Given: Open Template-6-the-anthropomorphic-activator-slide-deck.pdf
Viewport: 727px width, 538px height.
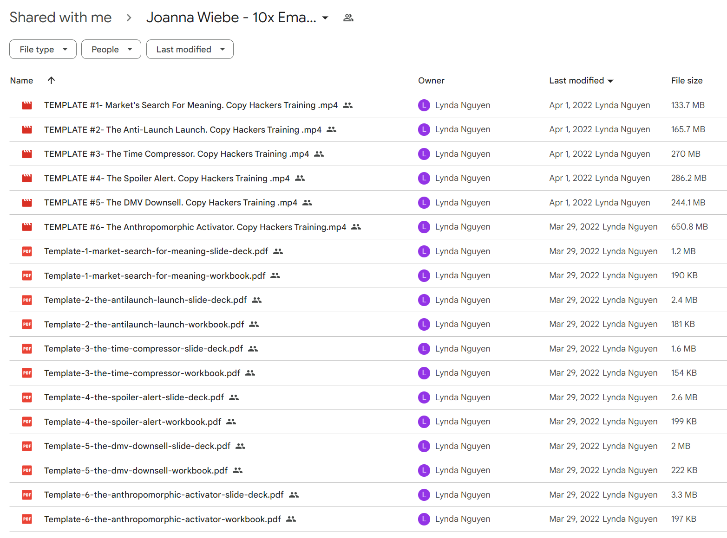Looking at the screenshot, I should point(164,495).
